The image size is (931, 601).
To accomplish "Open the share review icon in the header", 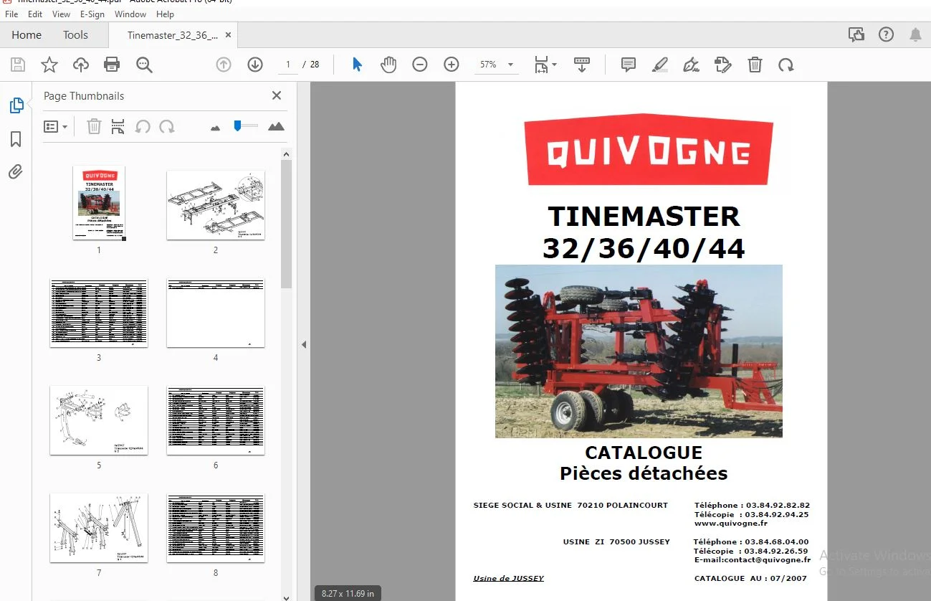I will [x=856, y=34].
